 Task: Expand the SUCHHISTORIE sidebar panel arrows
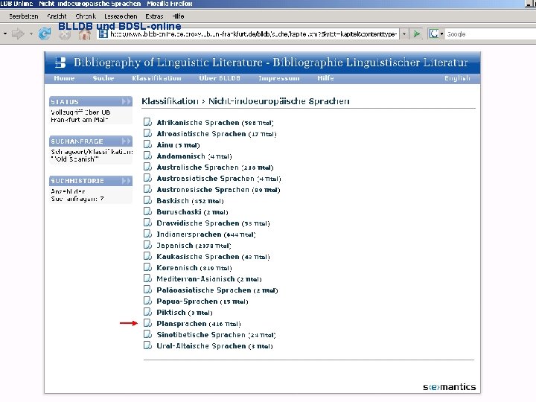pos(126,180)
